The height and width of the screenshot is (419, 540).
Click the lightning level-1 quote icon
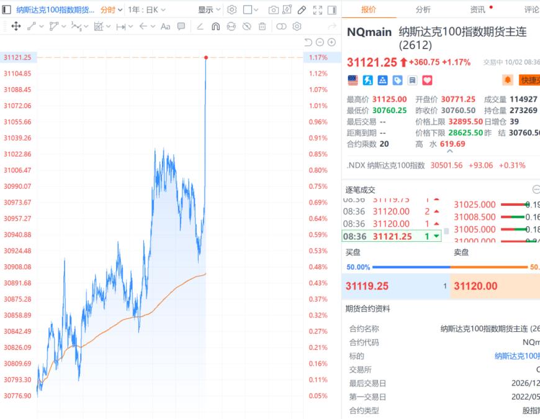[x=368, y=80]
